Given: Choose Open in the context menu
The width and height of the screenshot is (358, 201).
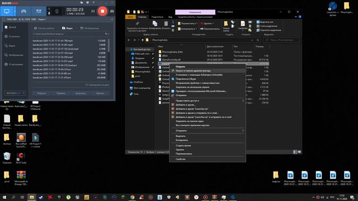Looking at the screenshot, I should pyautogui.click(x=208, y=67).
